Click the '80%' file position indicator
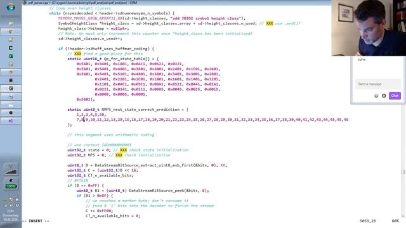The height and width of the screenshot is (228, 406). 395,221
